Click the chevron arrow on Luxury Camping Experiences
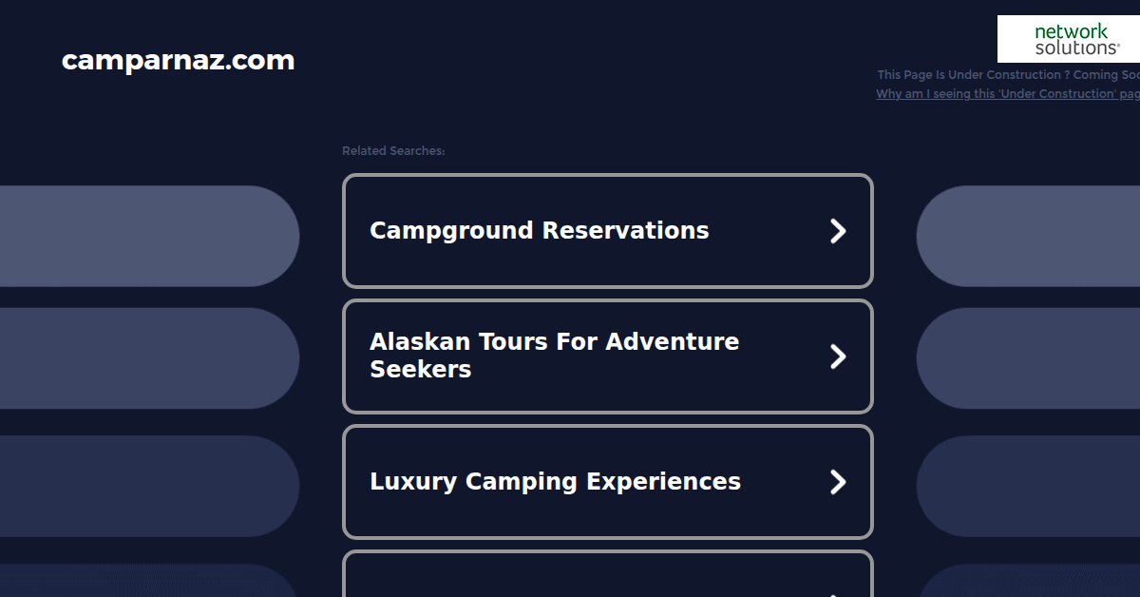This screenshot has height=597, width=1140. (x=837, y=482)
